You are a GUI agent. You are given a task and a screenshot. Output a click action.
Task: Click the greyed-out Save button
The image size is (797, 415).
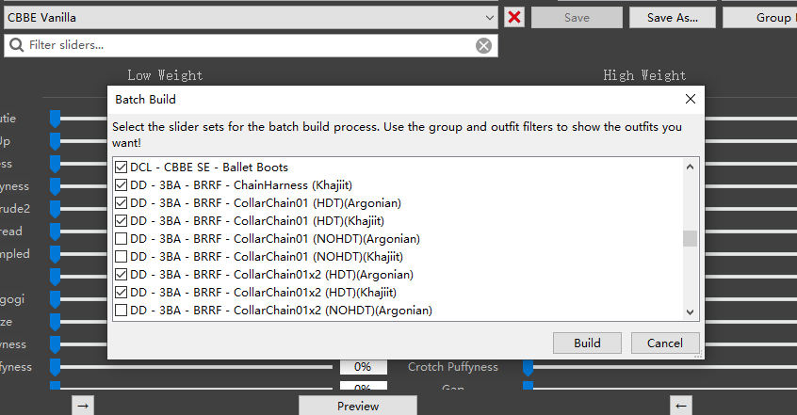click(577, 17)
